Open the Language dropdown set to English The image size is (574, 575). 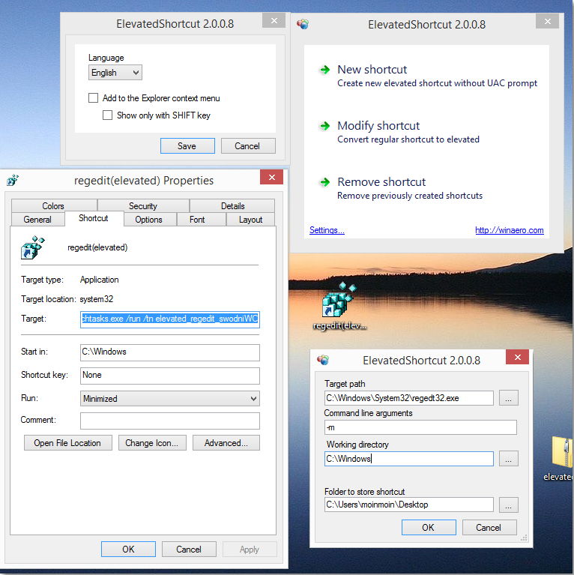(x=115, y=73)
